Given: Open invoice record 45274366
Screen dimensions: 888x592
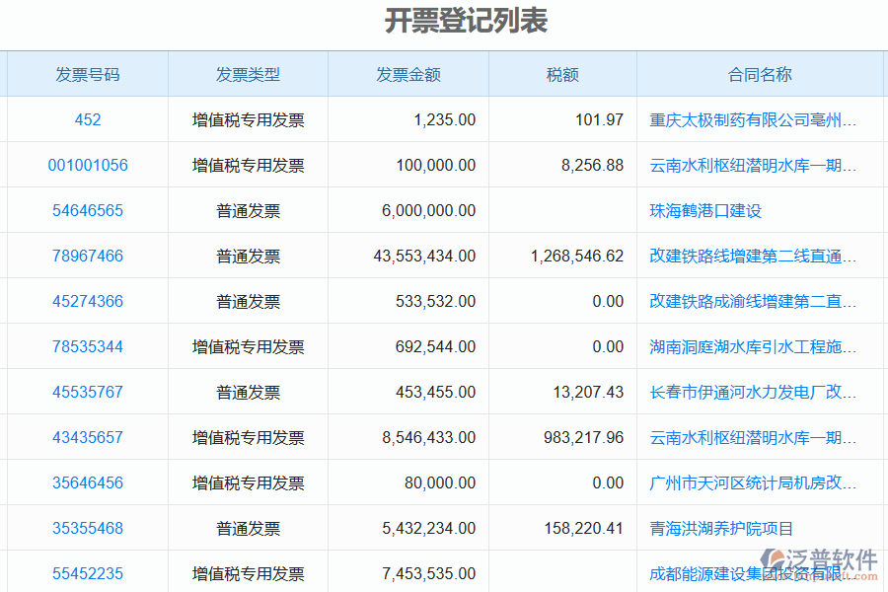Looking at the screenshot, I should (88, 301).
